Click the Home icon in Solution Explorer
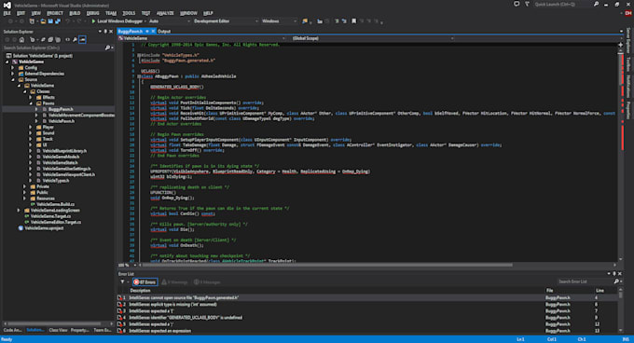634x343 pixels. [x=21, y=39]
